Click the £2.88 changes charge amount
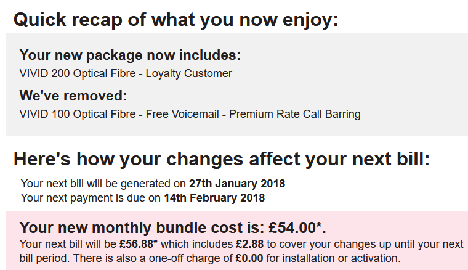 point(250,244)
